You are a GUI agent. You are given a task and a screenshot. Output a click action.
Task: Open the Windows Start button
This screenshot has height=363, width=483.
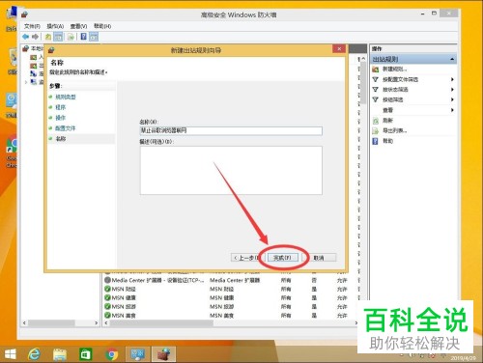11,354
